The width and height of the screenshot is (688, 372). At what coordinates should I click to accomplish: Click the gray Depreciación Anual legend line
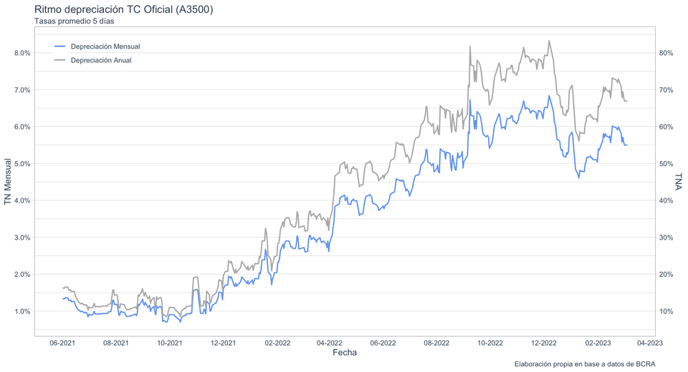point(59,61)
